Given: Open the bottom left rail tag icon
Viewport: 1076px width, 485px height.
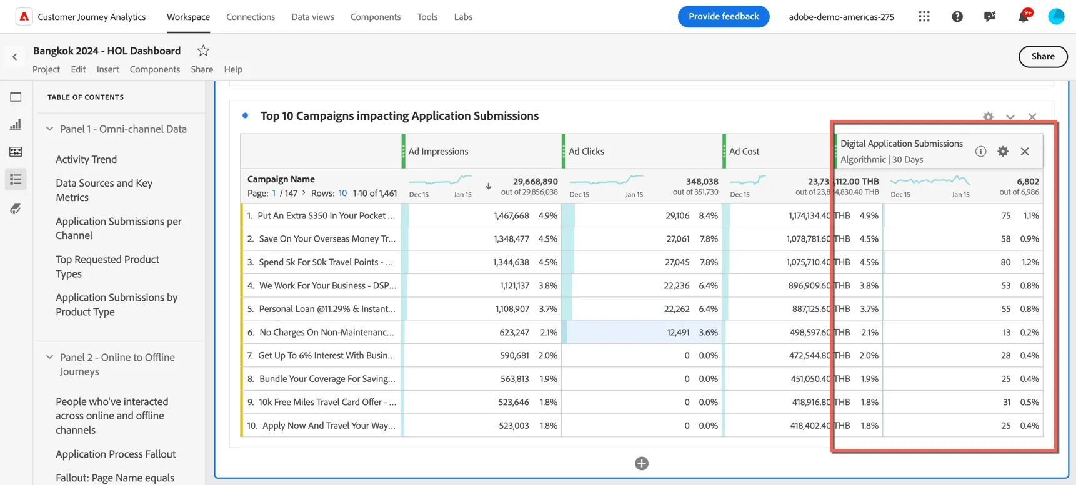Looking at the screenshot, I should click(x=16, y=208).
